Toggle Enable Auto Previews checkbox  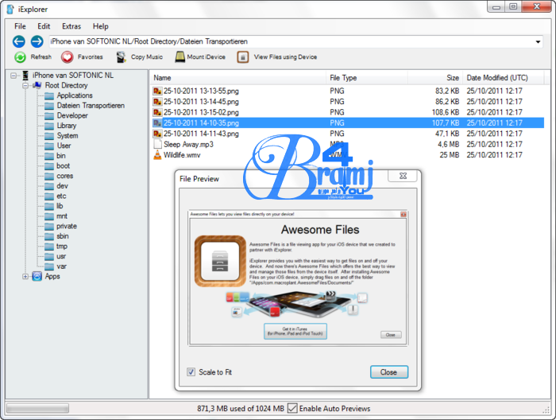[292, 408]
